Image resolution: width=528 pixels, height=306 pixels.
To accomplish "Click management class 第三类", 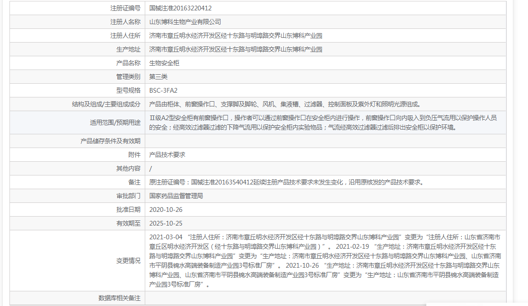I will [158, 77].
